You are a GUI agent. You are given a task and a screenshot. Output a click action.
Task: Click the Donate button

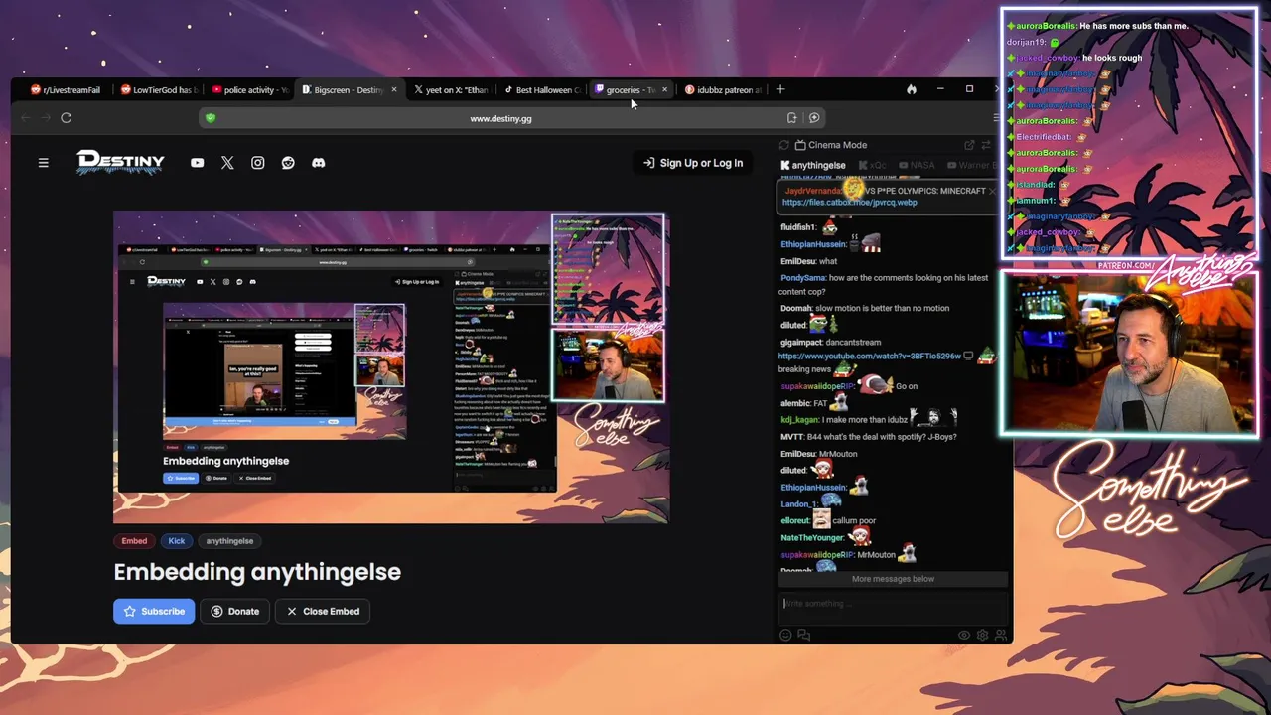234,611
